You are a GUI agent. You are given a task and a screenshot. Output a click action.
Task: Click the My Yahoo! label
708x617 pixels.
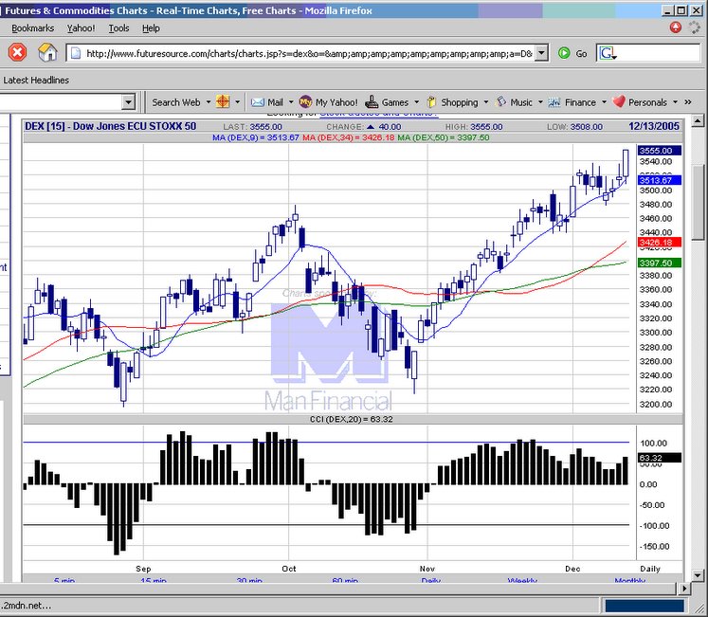click(x=336, y=102)
